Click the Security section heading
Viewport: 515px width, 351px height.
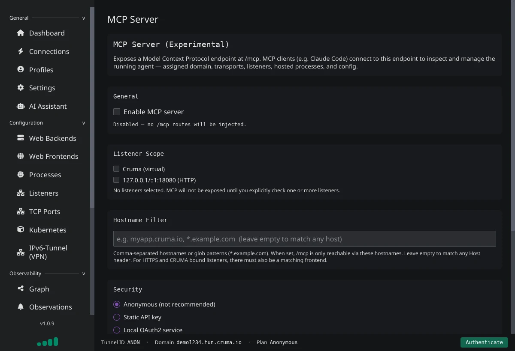pos(127,289)
